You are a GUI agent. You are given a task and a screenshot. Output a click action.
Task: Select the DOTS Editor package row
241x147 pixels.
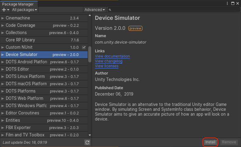click(x=44, y=69)
